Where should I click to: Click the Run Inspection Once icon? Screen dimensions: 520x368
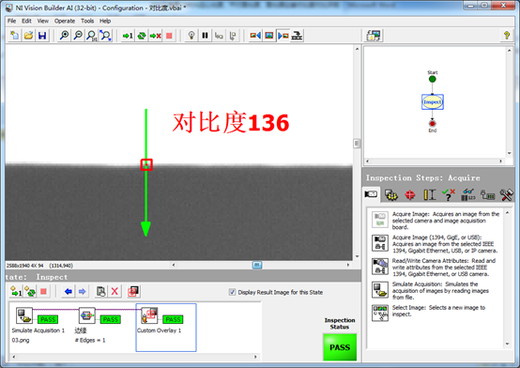(x=128, y=36)
